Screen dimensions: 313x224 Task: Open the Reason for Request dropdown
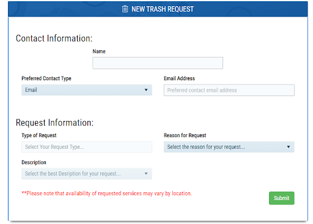tap(229, 147)
